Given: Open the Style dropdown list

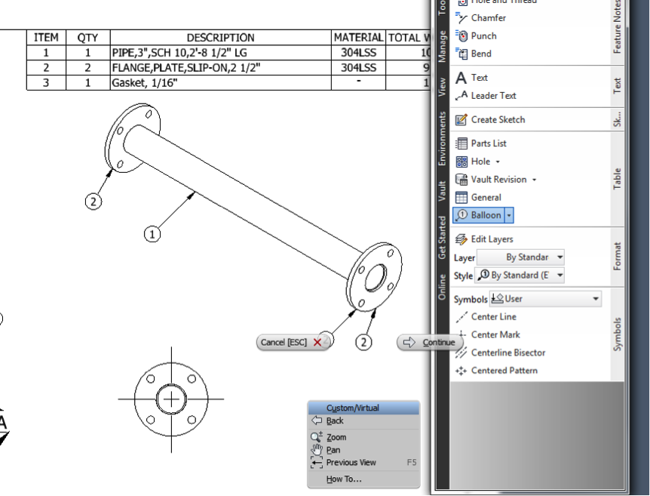Looking at the screenshot, I should (520, 276).
